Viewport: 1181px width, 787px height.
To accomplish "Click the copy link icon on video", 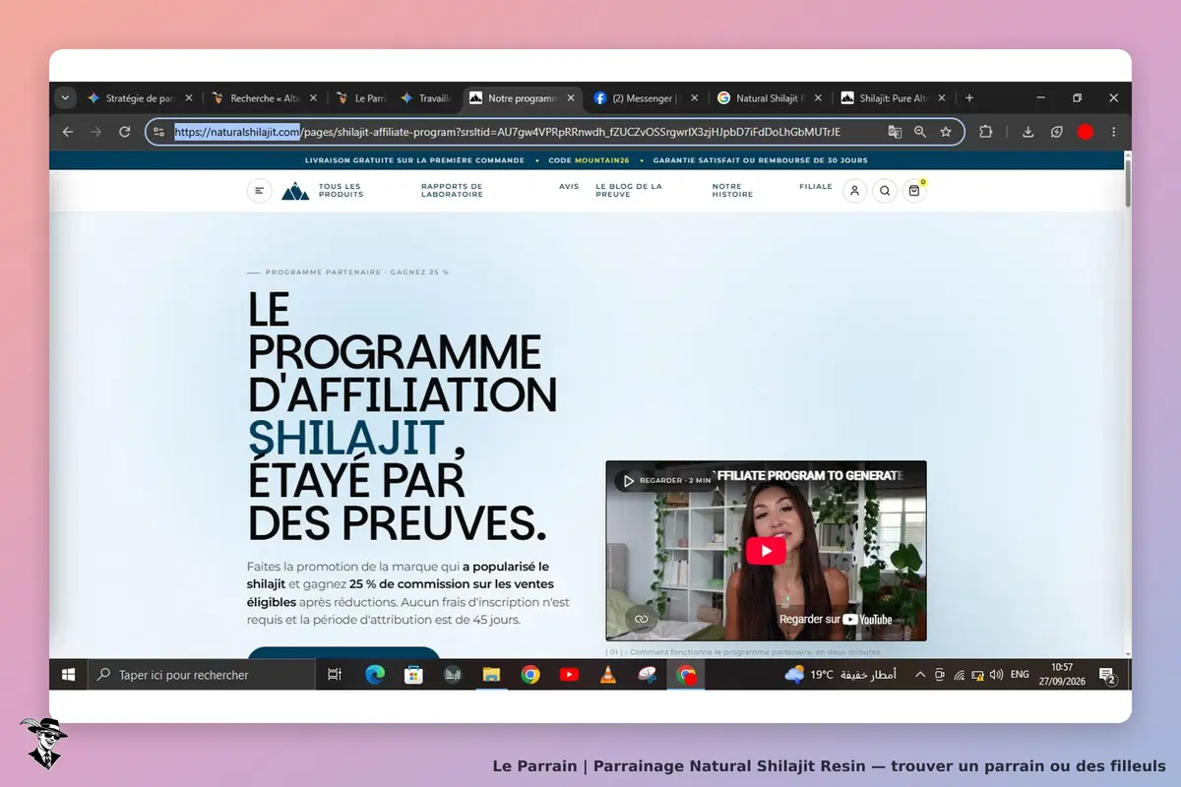I will [x=641, y=619].
